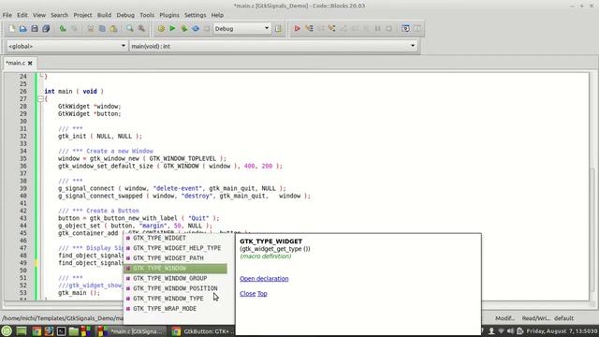Choose GTK_TYPE_WRAP_MODE suggestion
This screenshot has width=599, height=337.
click(x=175, y=309)
